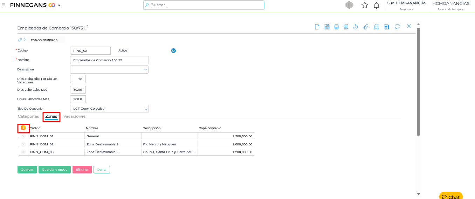Add a new zone row with the orange plus
Screen dimensions: 475x199
tap(23, 128)
